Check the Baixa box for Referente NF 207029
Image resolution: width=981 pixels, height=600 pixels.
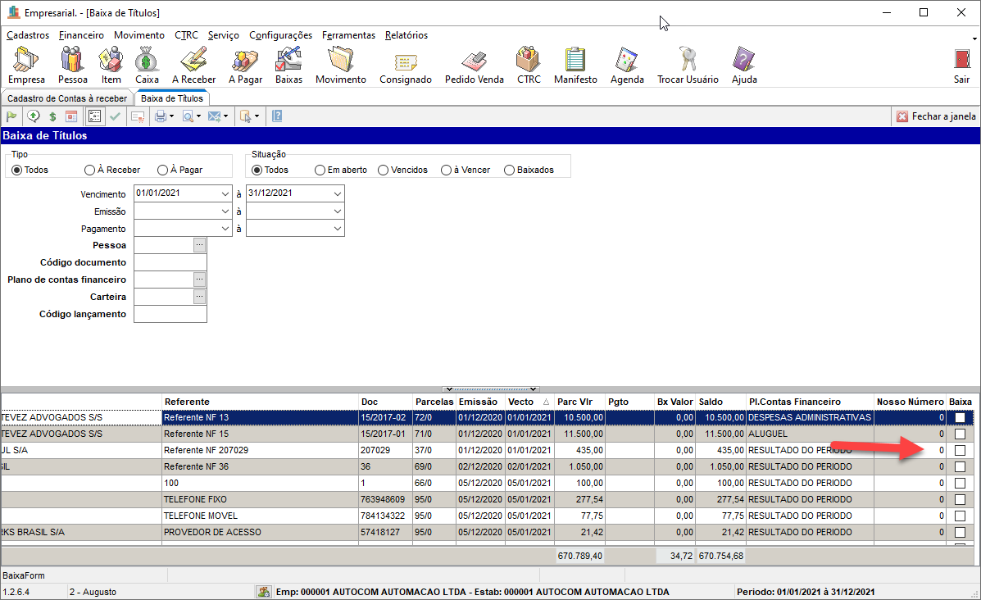[960, 451]
